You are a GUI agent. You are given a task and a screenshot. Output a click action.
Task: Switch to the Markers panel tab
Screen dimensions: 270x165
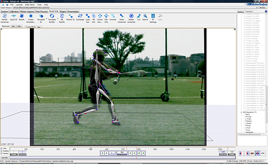click(x=241, y=12)
